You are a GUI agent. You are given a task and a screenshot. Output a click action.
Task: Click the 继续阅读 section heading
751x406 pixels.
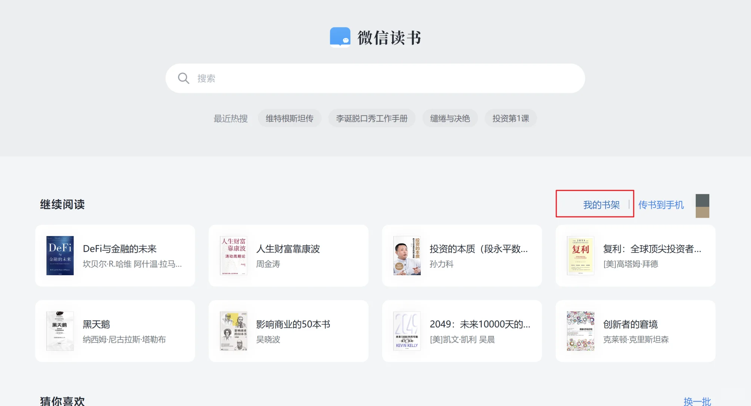(x=62, y=205)
